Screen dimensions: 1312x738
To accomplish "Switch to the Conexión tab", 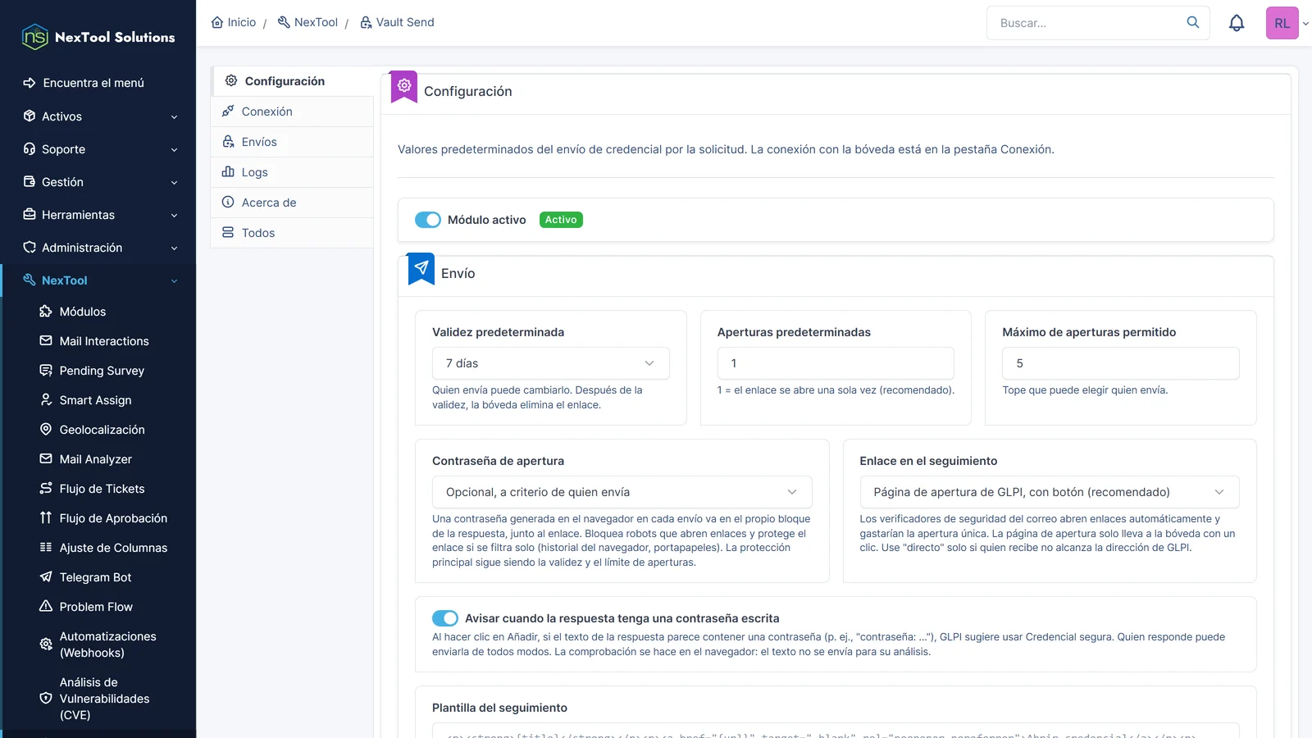I will (x=293, y=112).
